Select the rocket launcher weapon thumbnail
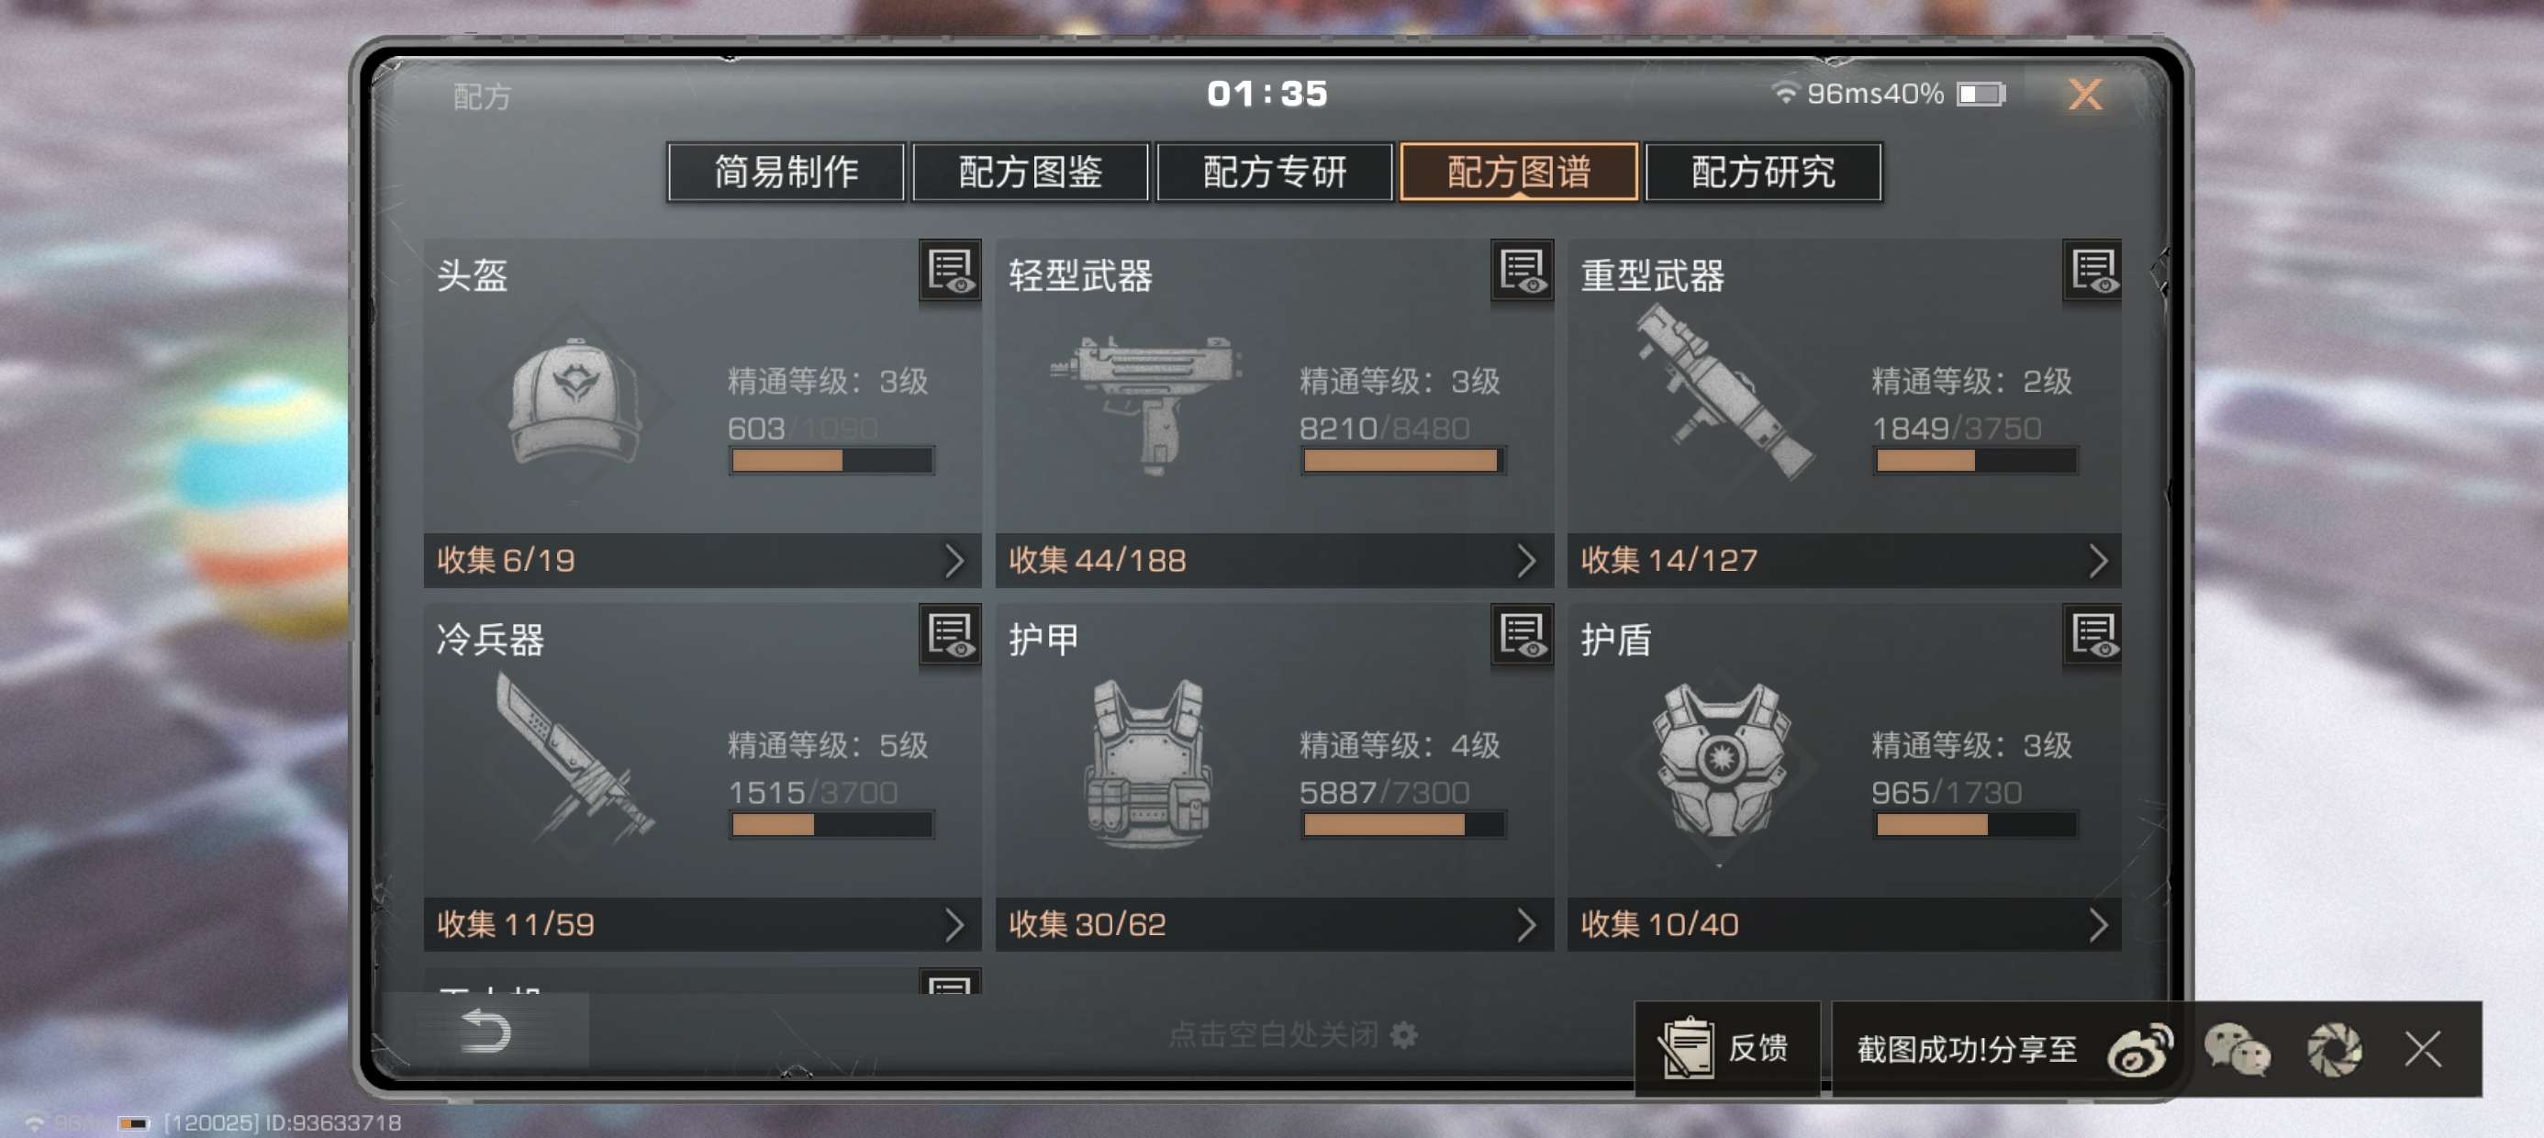 (x=1724, y=392)
